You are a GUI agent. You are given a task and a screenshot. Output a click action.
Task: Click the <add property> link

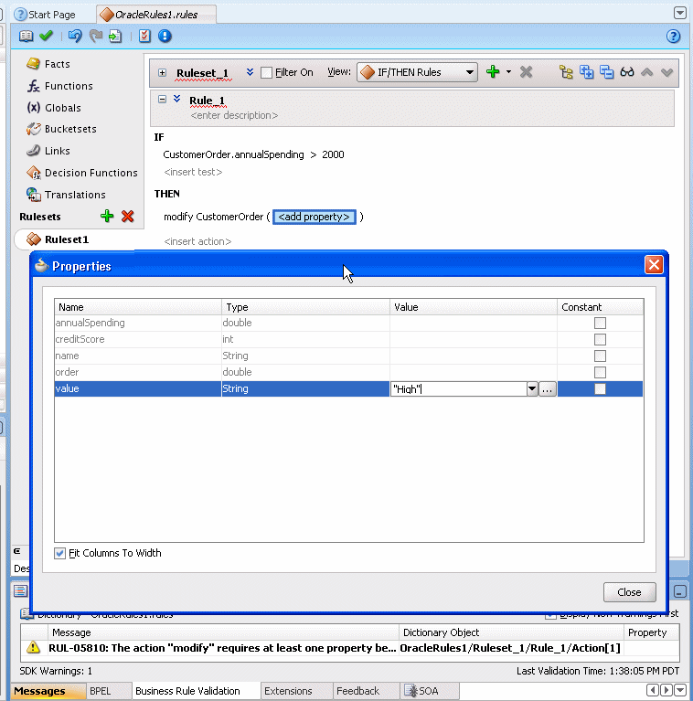[x=315, y=217]
